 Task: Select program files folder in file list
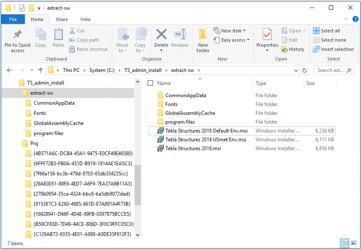point(242,122)
